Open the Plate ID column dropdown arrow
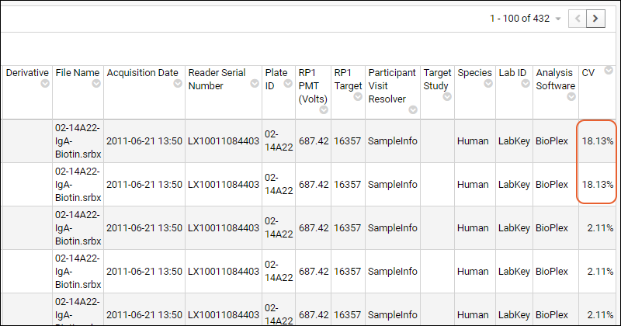Viewport: 621px width, 326px height. tap(288, 84)
